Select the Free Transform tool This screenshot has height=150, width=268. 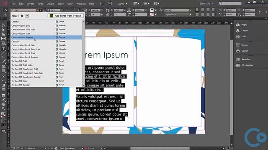3,81
